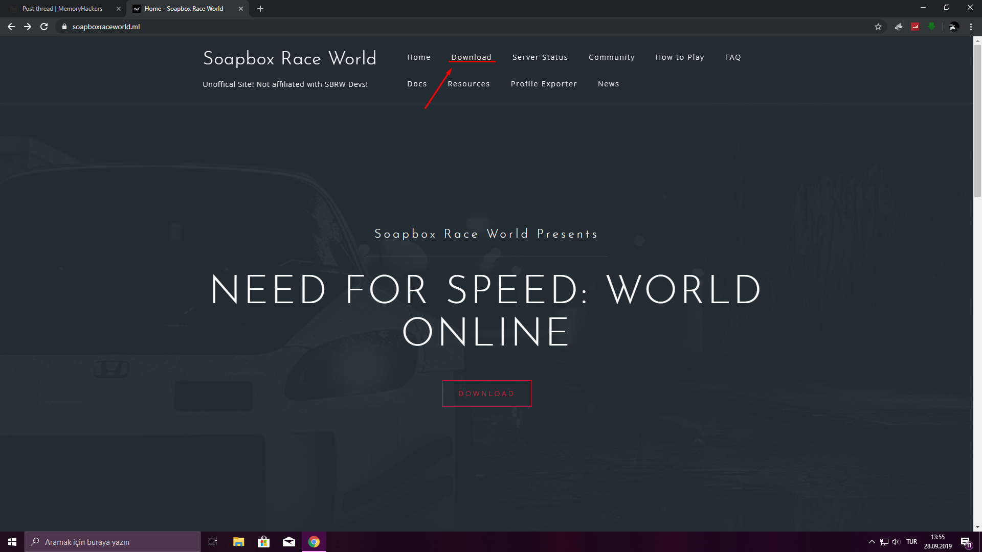Click the page's vertical scrollbar thumb
The height and width of the screenshot is (552, 982).
click(x=977, y=120)
